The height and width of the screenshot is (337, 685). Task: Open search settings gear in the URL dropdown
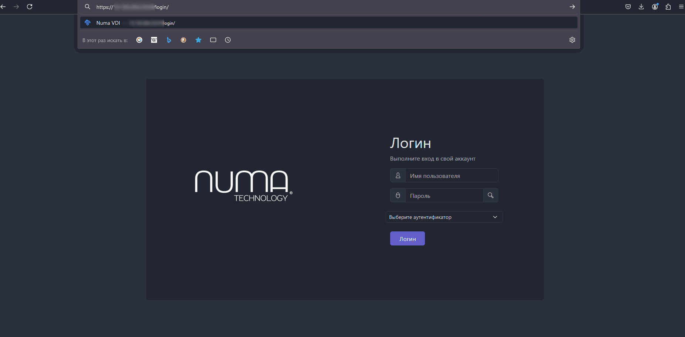(572, 40)
